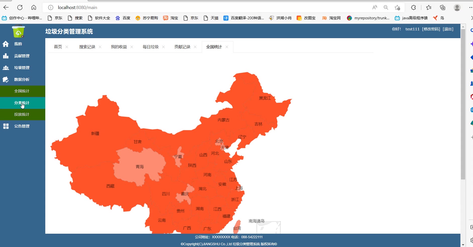The width and height of the screenshot is (473, 247).
Task: Open 全国统计 in the sidebar submenu
Action: (x=23, y=91)
